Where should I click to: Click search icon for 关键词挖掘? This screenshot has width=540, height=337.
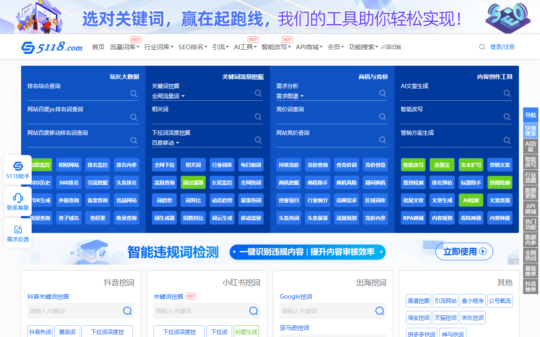[x=258, y=93]
